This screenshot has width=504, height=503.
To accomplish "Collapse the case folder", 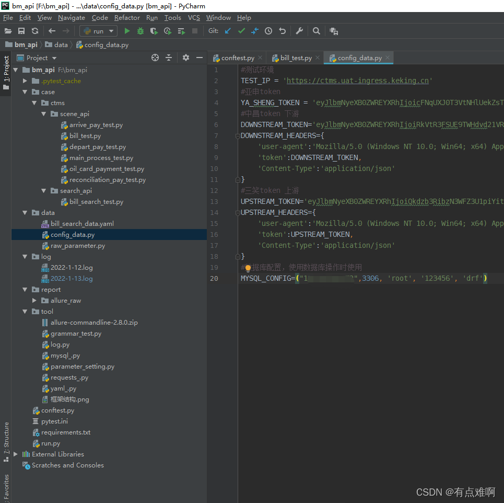I will point(25,92).
